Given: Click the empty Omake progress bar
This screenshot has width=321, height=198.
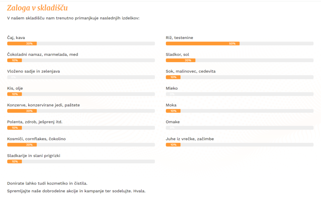Looking at the screenshot, I should click(239, 128).
